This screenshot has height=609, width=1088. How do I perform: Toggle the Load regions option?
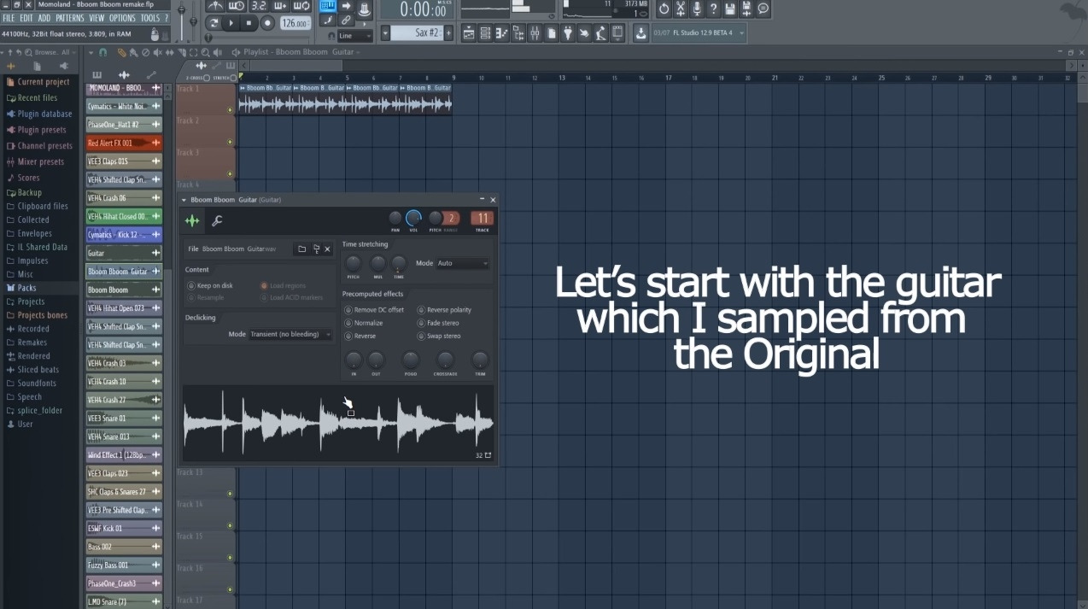point(284,285)
